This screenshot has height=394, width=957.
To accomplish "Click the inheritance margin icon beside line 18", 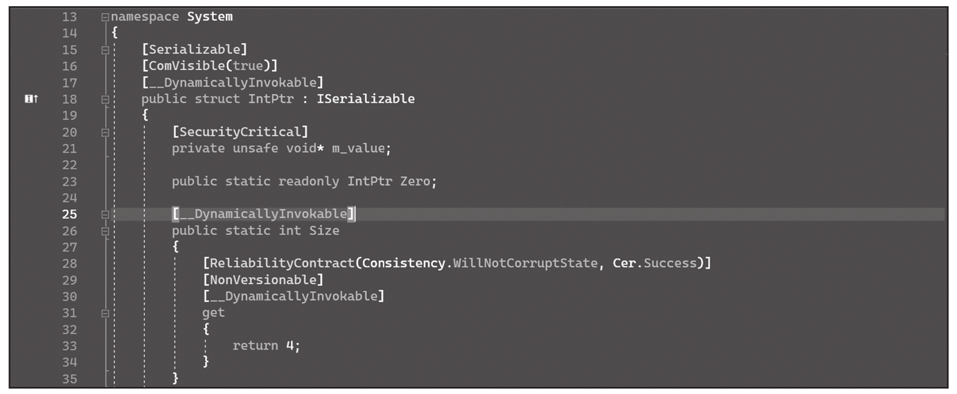I will click(x=31, y=99).
